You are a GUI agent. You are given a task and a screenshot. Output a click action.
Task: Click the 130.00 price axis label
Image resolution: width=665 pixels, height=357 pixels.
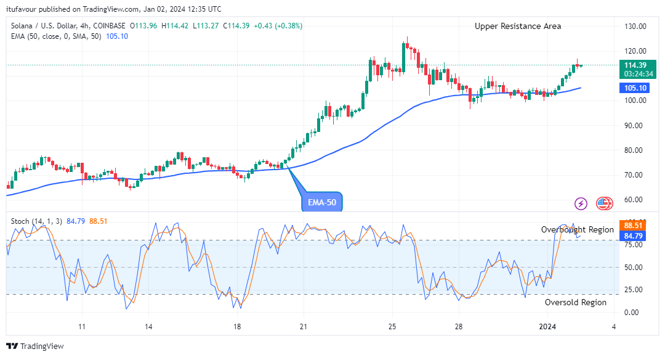[x=635, y=27]
